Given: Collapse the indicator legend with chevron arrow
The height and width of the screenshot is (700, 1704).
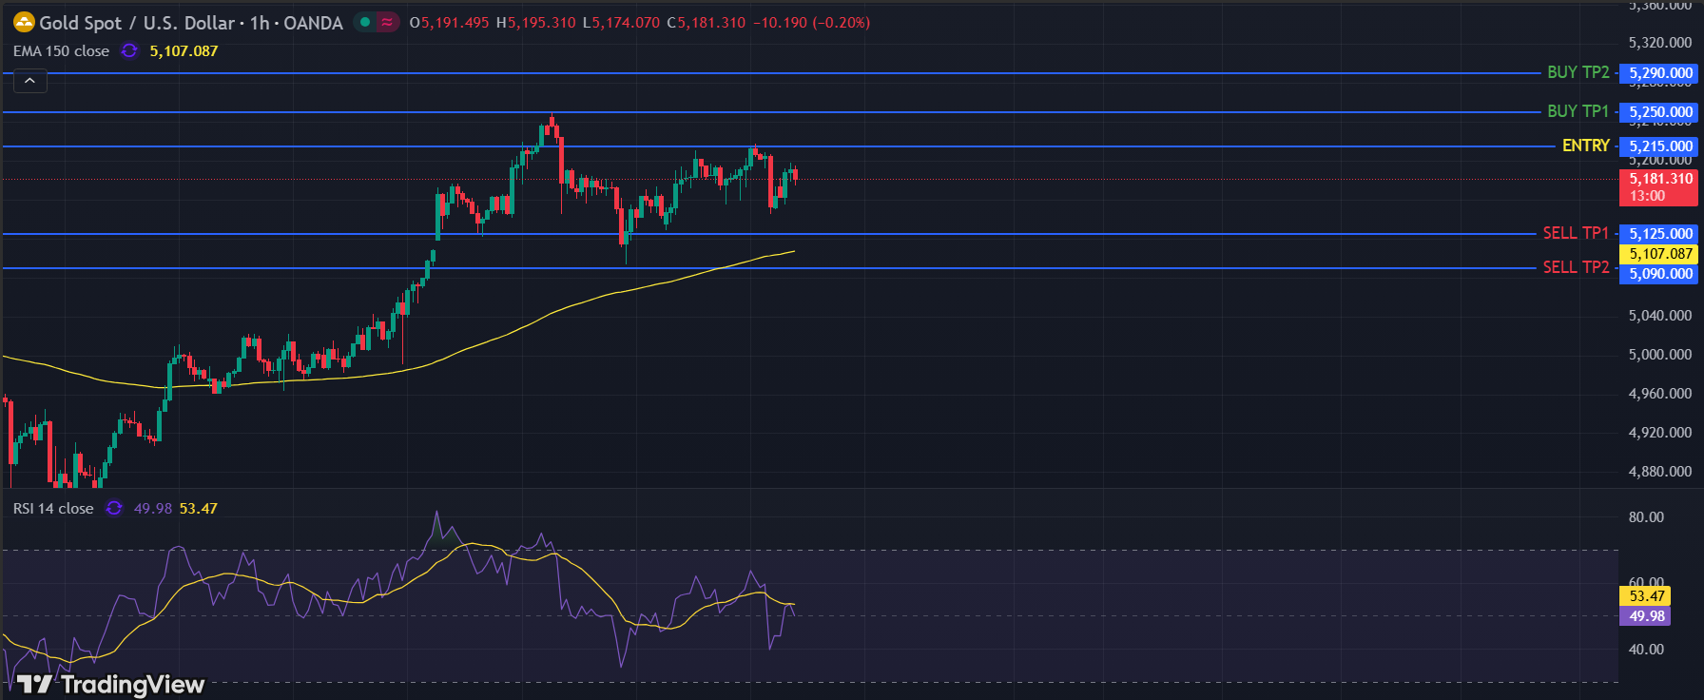Looking at the screenshot, I should 29,82.
